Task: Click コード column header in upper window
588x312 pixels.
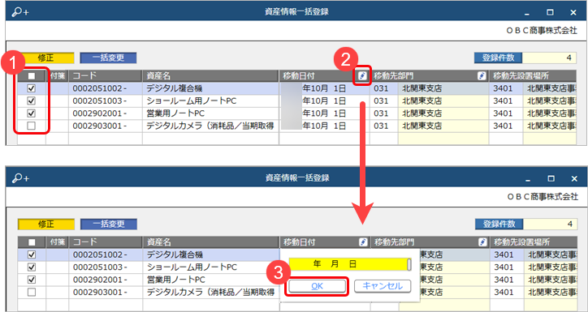Action: point(106,76)
